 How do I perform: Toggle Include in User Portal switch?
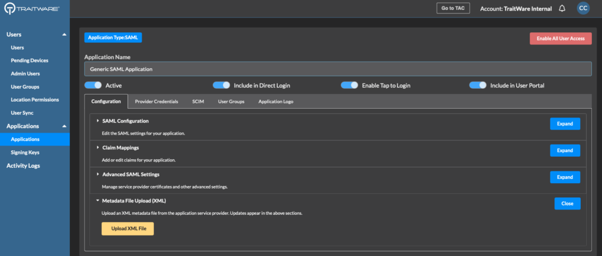click(477, 85)
